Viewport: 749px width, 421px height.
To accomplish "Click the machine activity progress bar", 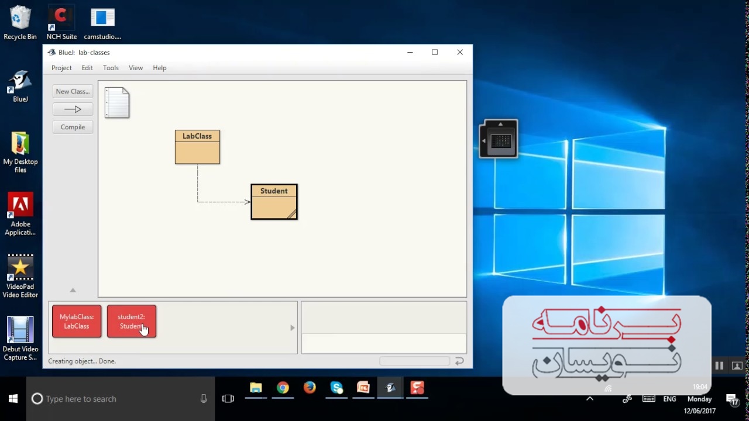I will click(x=414, y=361).
